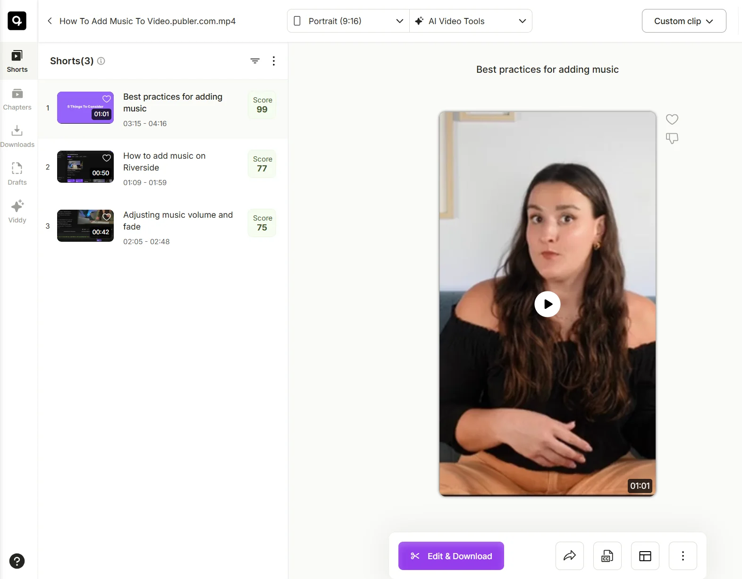Open the Shorts sidebar tab

(17, 61)
